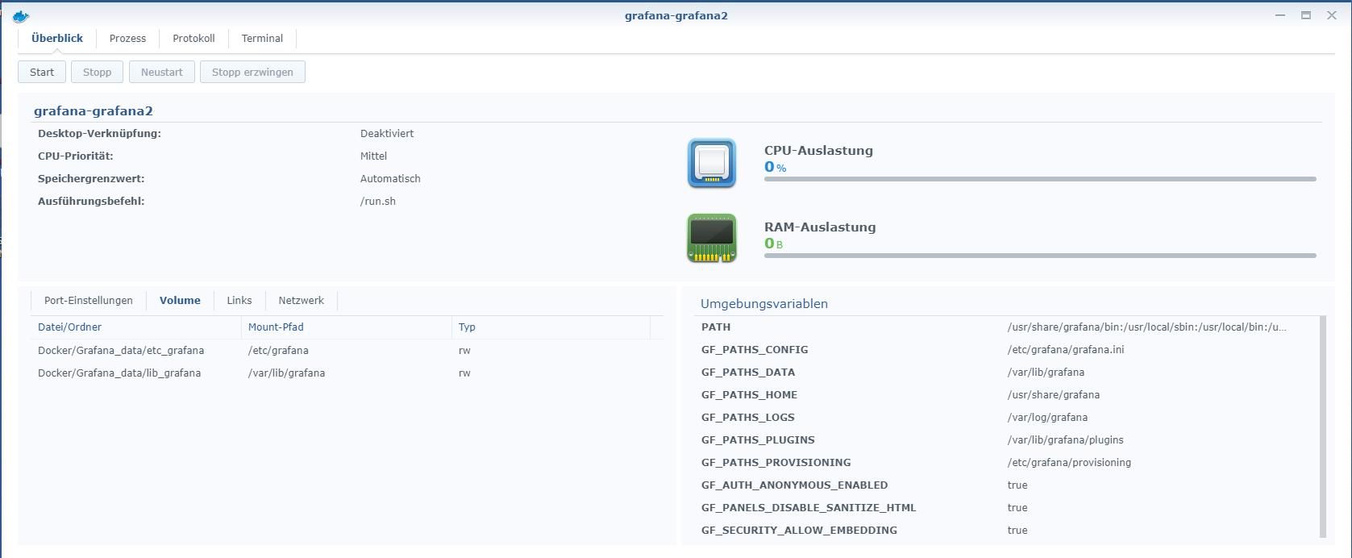Click the /etc/grafana/grafana.ini value
This screenshot has width=1352, height=558.
[x=1066, y=349]
